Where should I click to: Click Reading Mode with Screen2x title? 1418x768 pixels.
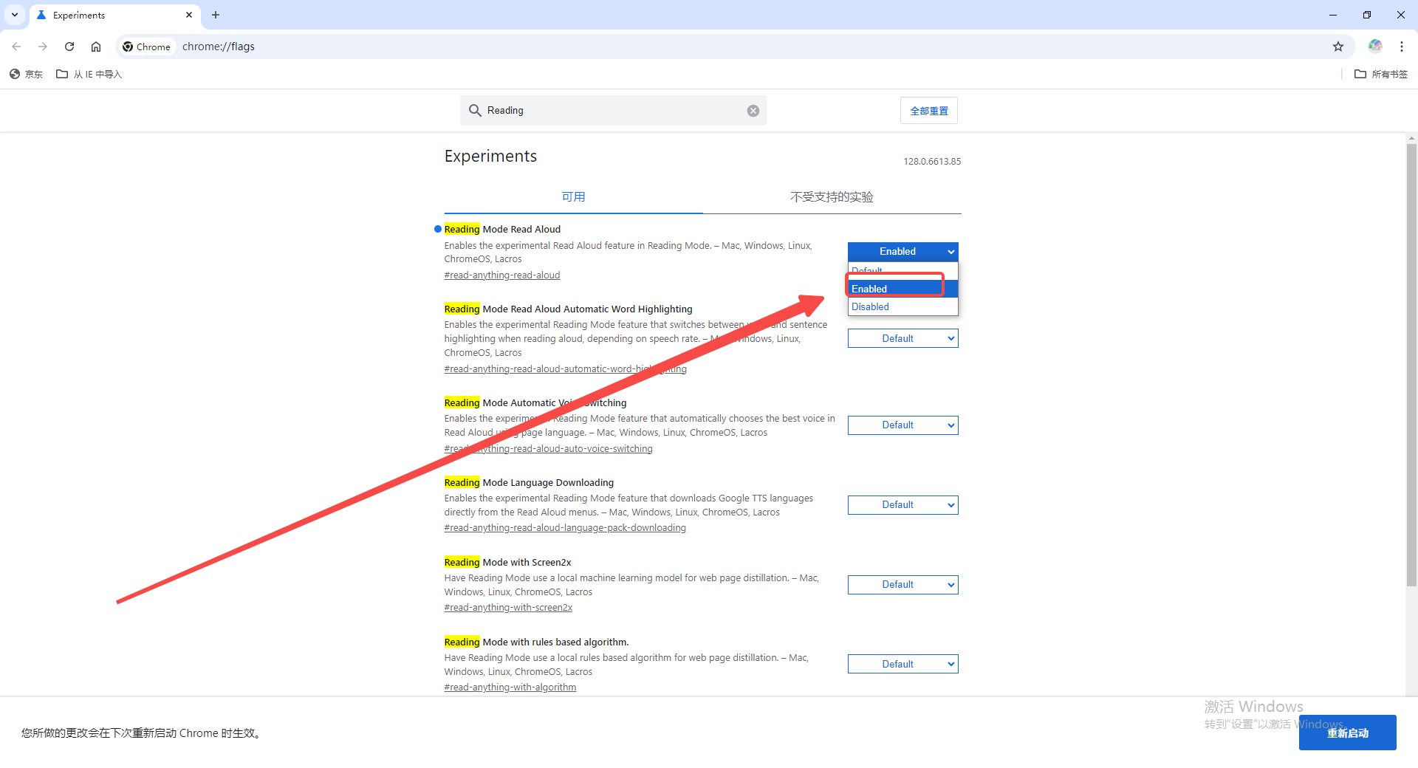coord(507,563)
